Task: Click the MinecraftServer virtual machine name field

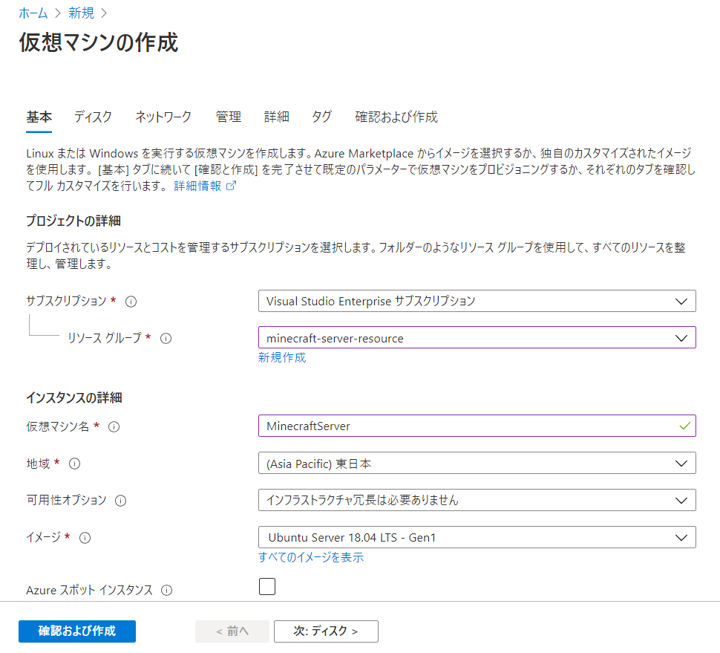Action: 477,426
